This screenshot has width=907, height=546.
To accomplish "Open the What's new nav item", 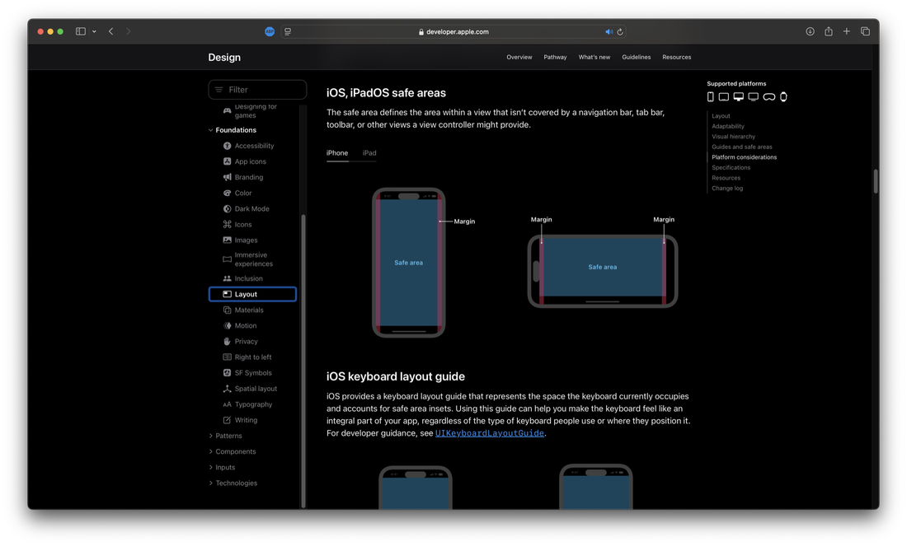I will pyautogui.click(x=594, y=57).
